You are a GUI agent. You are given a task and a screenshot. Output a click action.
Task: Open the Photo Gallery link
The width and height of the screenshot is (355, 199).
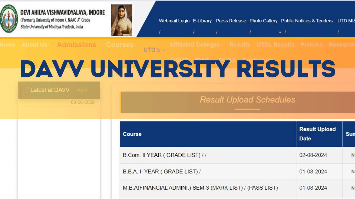pos(264,21)
